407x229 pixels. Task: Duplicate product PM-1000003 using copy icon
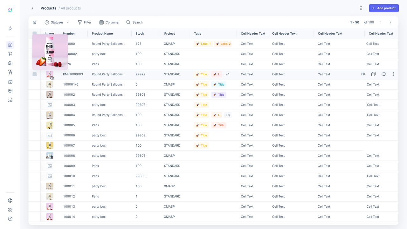click(373, 74)
